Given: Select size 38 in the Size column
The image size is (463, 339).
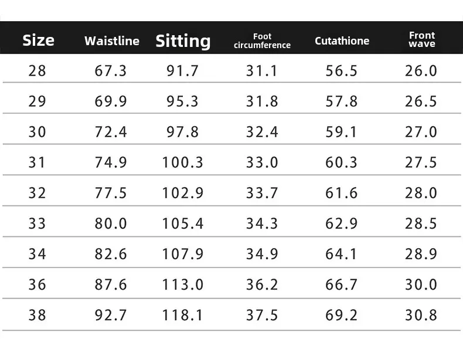Looking at the screenshot, I should [37, 315].
